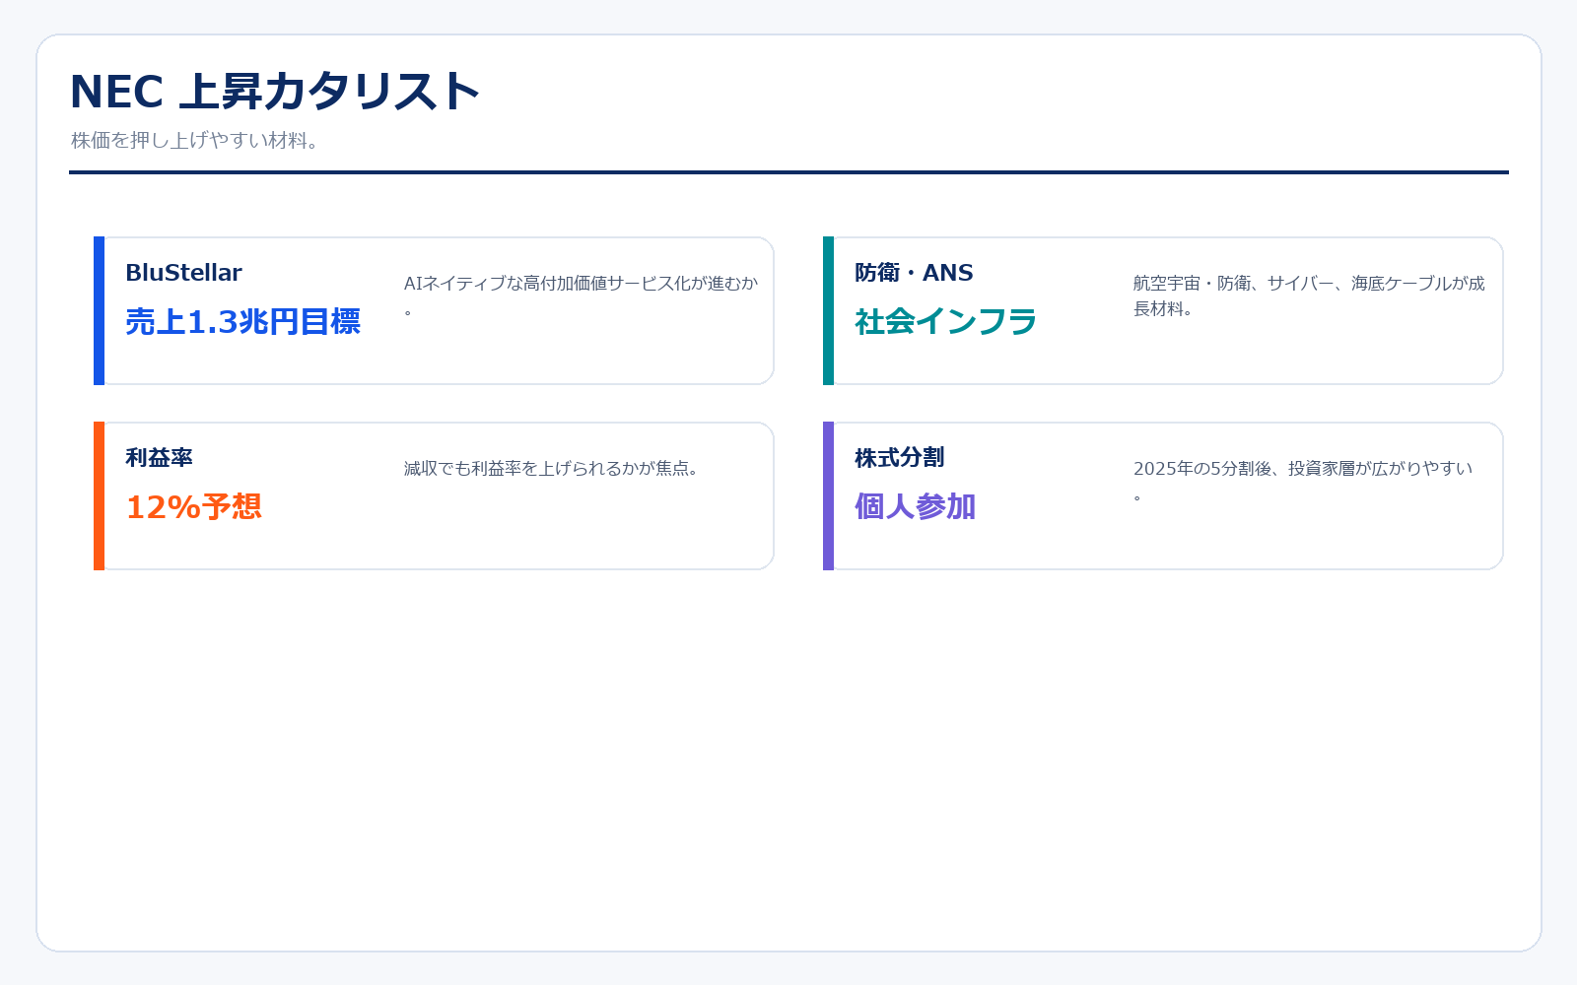Click the '社会インフラ' headline
Screen dimensions: 1577x985
pyautogui.click(x=946, y=322)
